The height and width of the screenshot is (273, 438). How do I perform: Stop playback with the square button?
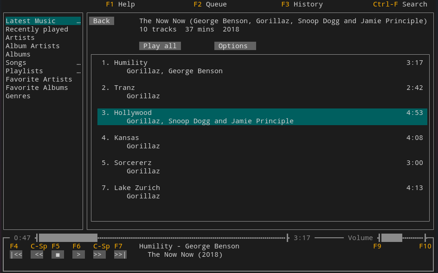58,254
